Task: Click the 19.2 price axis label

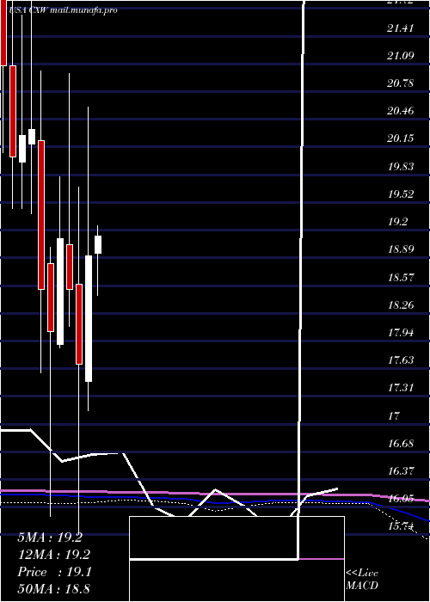Action: coord(397,222)
